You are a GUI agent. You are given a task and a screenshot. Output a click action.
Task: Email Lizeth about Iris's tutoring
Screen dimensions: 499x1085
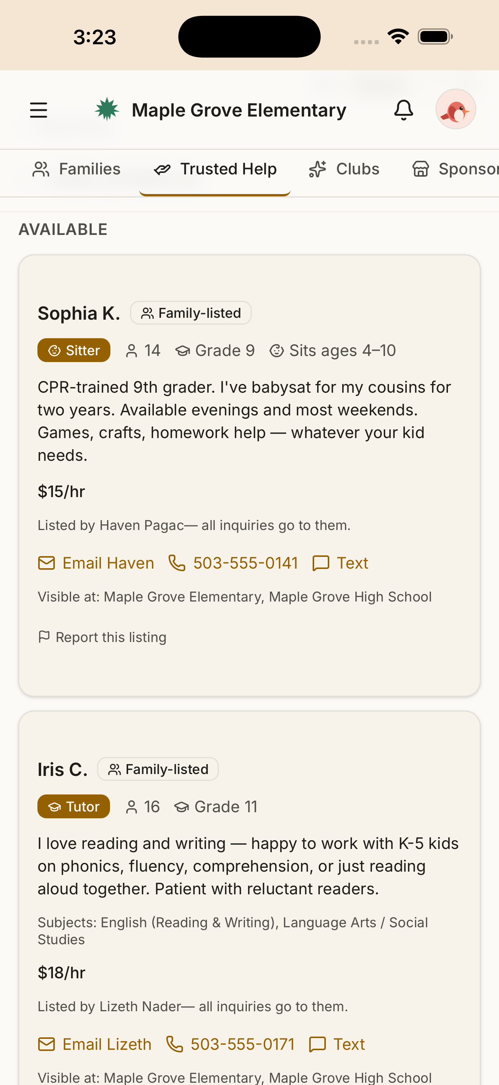pyautogui.click(x=95, y=1045)
